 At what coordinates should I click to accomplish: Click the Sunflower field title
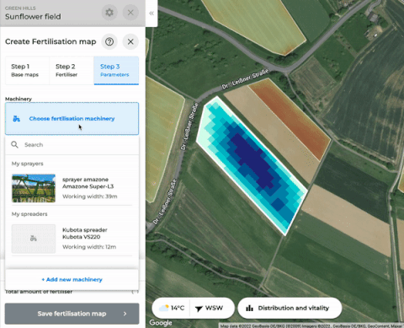33,17
